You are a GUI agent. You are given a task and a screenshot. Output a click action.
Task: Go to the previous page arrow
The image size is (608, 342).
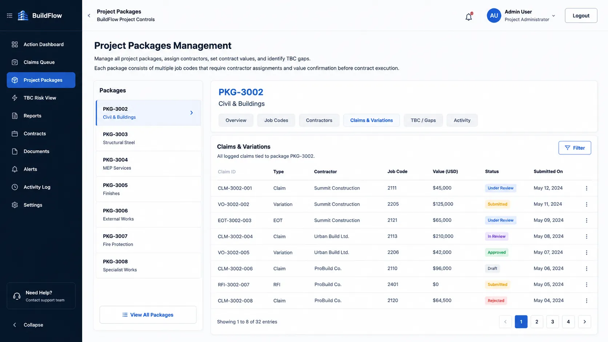coord(505,322)
